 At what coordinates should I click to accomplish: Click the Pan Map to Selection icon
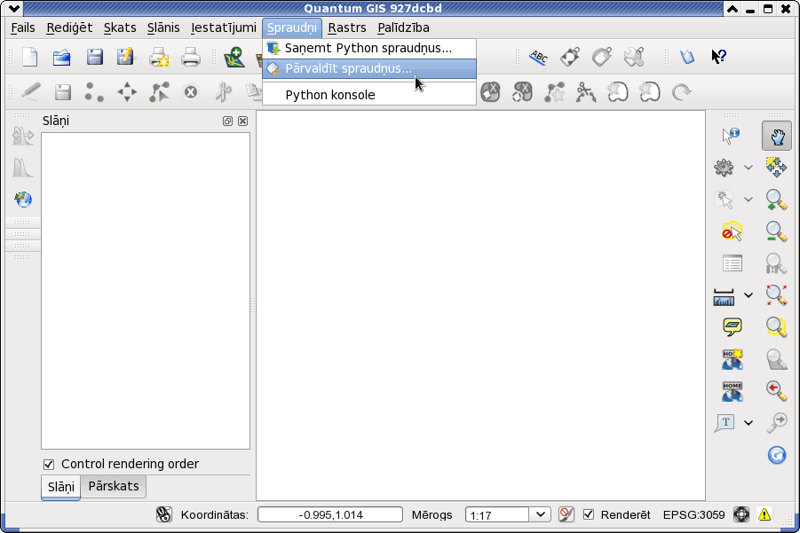pos(777,168)
